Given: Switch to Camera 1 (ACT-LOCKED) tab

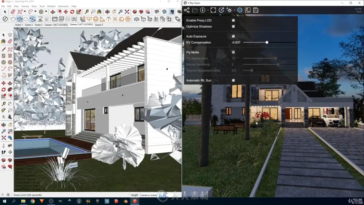Looking at the screenshot, I should coord(56,25).
